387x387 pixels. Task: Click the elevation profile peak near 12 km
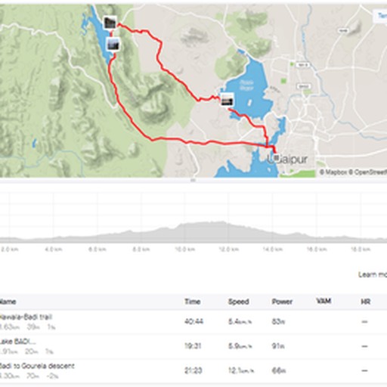click(x=221, y=223)
